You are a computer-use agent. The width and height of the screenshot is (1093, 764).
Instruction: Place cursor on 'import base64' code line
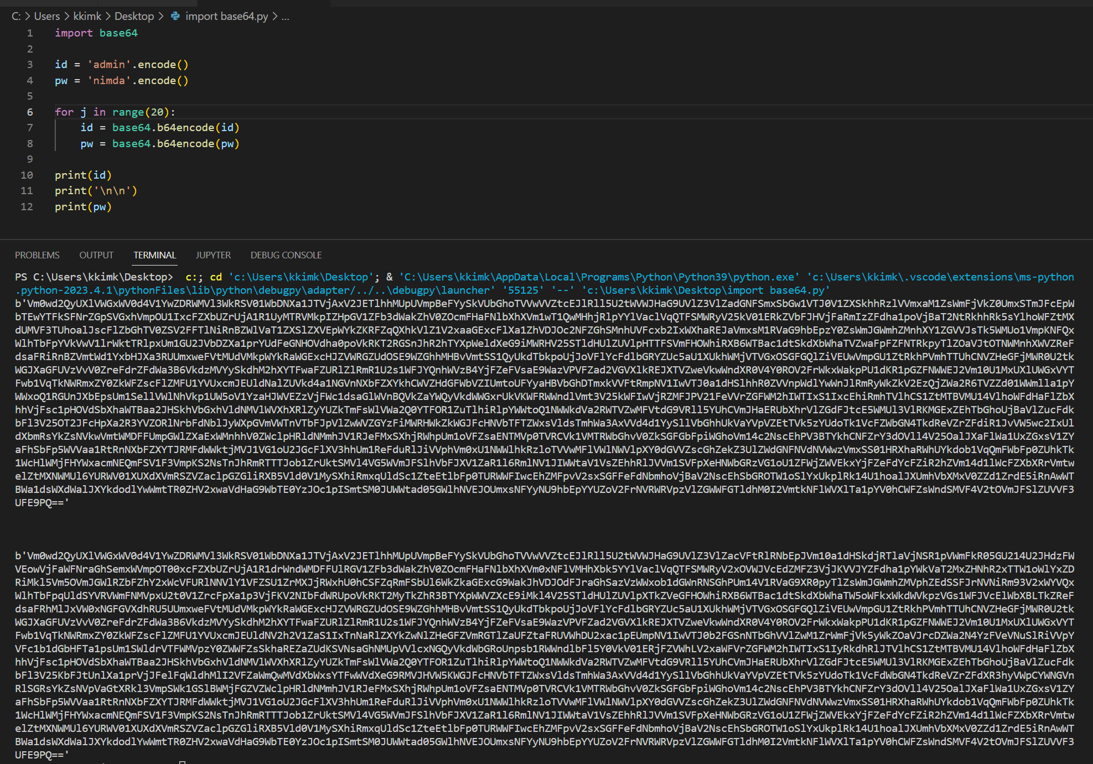point(96,33)
